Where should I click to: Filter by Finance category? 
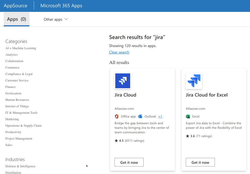click(x=11, y=87)
